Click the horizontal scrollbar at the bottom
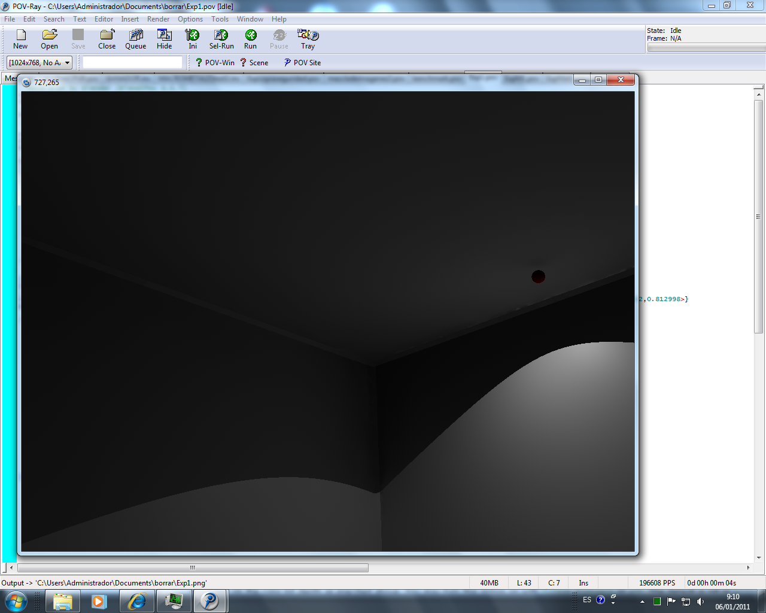 point(193,568)
